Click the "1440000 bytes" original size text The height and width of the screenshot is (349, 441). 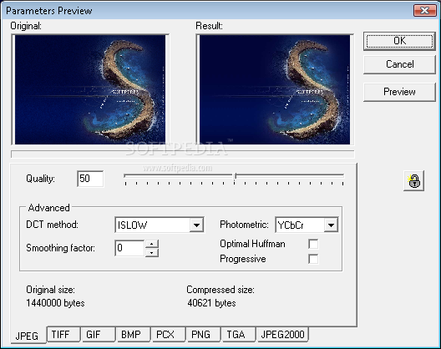[x=55, y=303]
